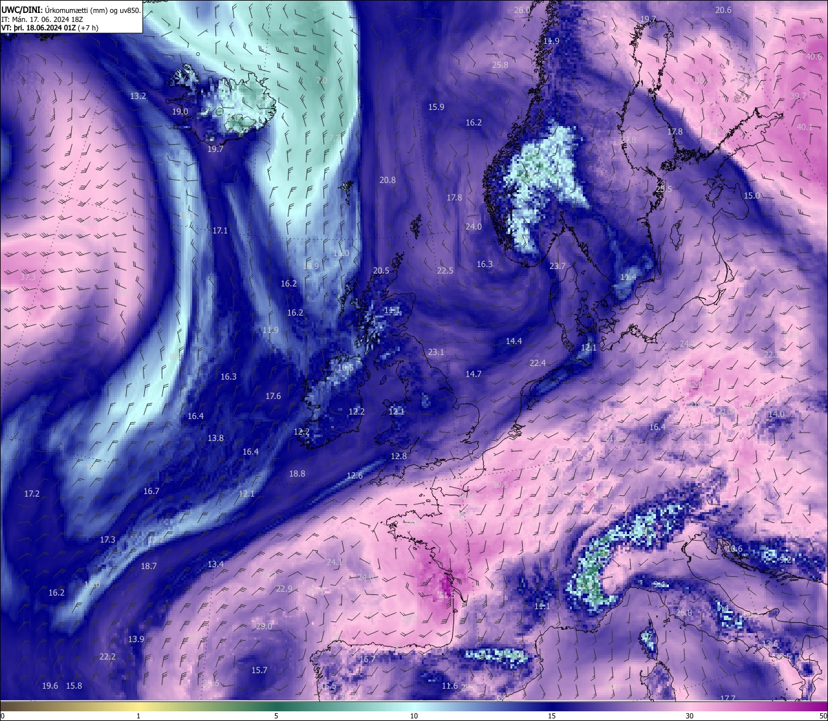Click the 11.4 value over southern Sweden
Screen dimensions: 828x721
628,277
